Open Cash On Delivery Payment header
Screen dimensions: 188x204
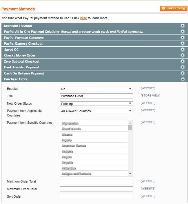[x=94, y=73]
